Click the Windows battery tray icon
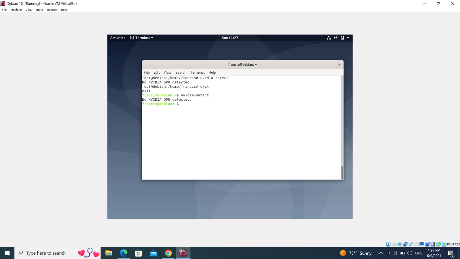 pyautogui.click(x=402, y=253)
